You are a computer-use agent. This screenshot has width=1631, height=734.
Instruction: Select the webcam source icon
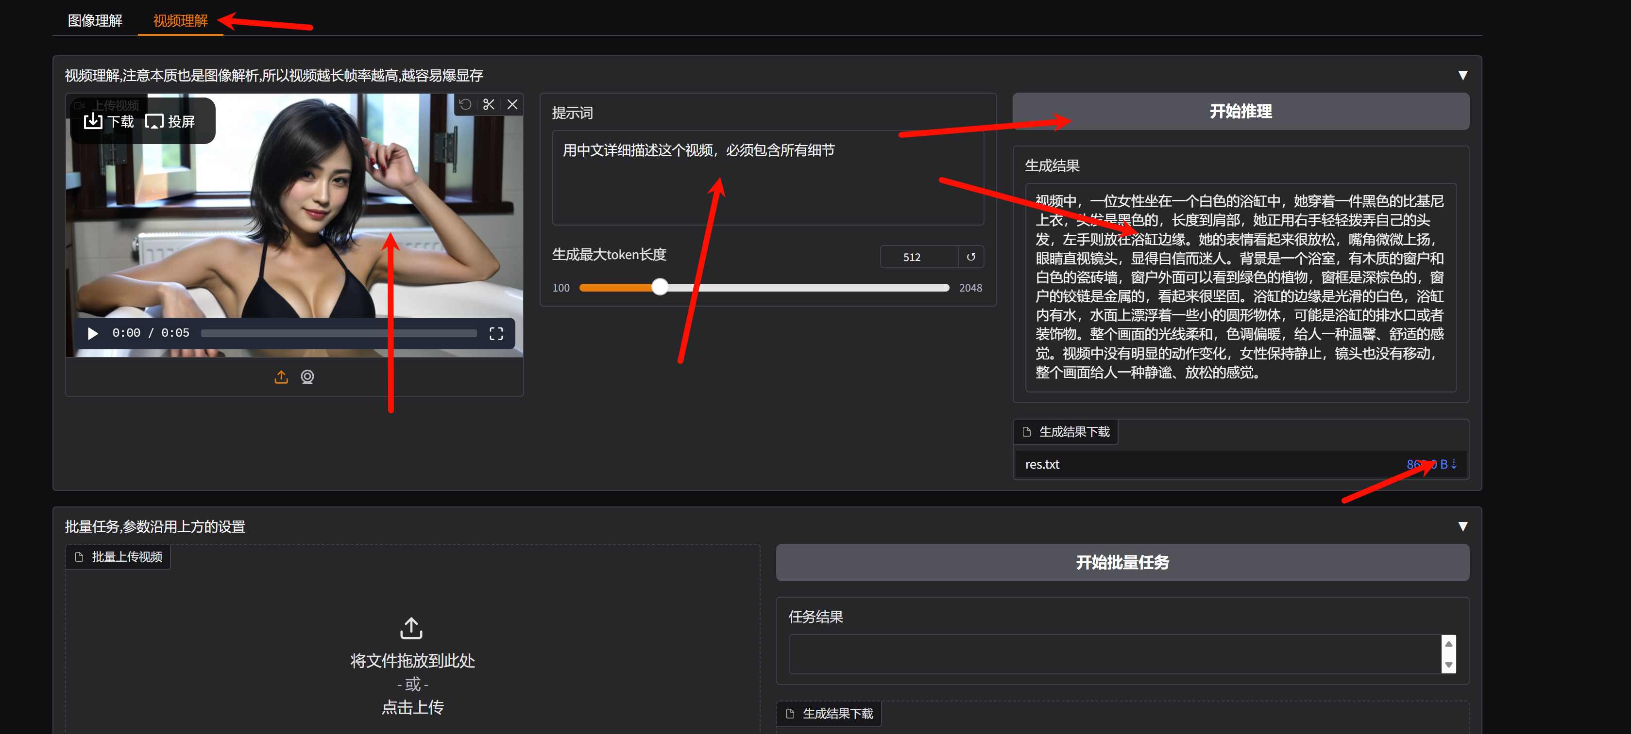(x=307, y=377)
